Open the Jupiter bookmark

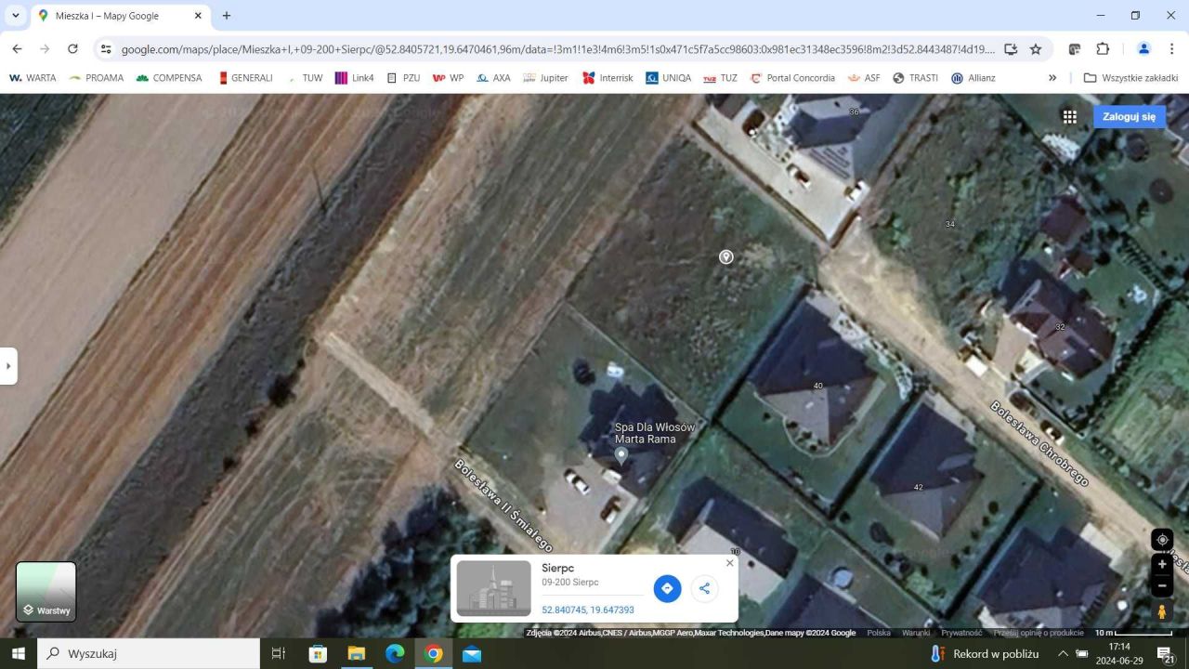(546, 78)
